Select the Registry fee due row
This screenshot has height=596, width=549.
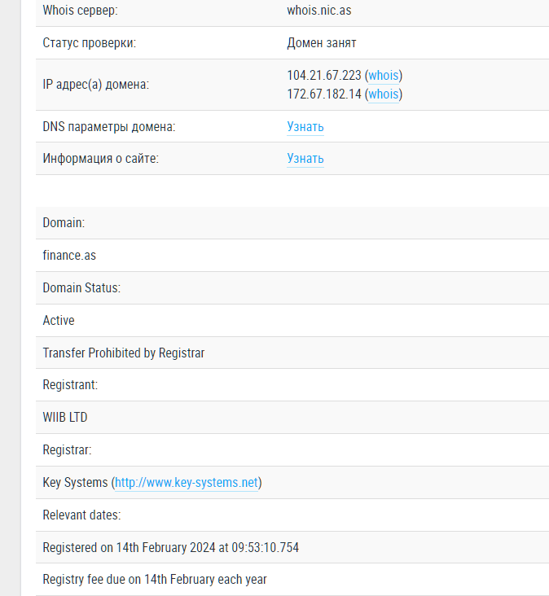155,580
